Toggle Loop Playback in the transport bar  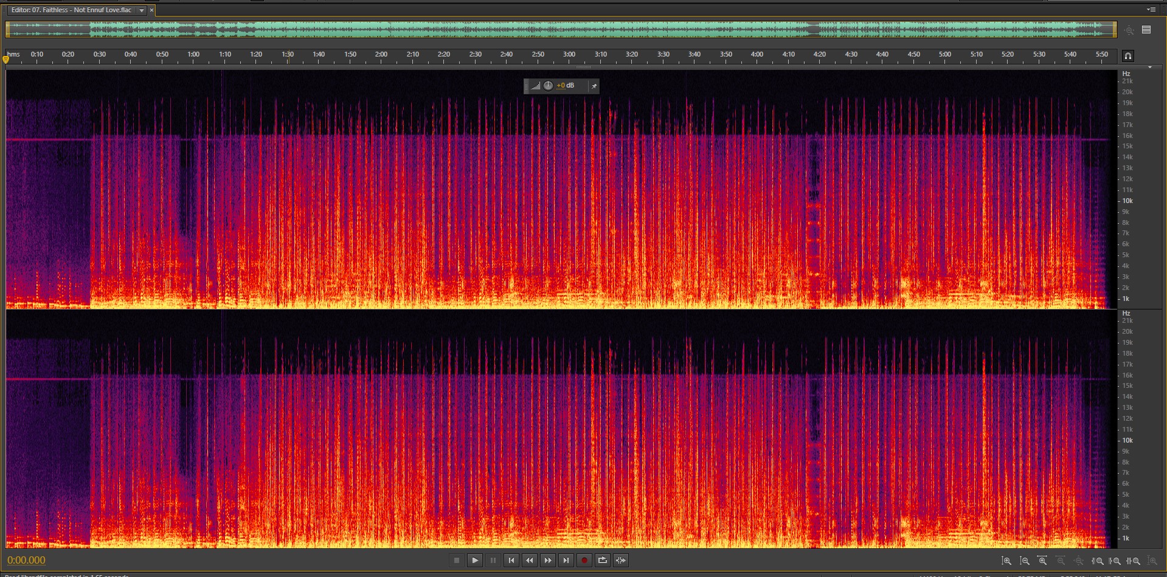[x=602, y=561]
